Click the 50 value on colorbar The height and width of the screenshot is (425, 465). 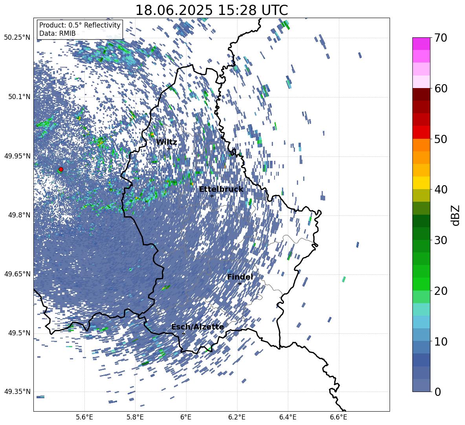coord(440,139)
